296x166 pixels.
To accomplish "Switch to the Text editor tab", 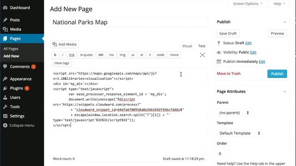I will pyautogui.click(x=202, y=46).
